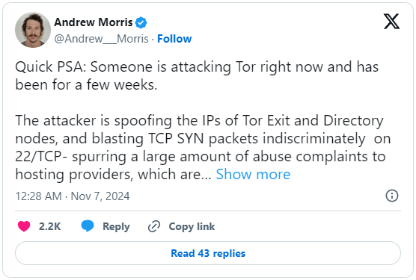Expand the tweet with Show more
Screen dimensions: 416x280
253,175
